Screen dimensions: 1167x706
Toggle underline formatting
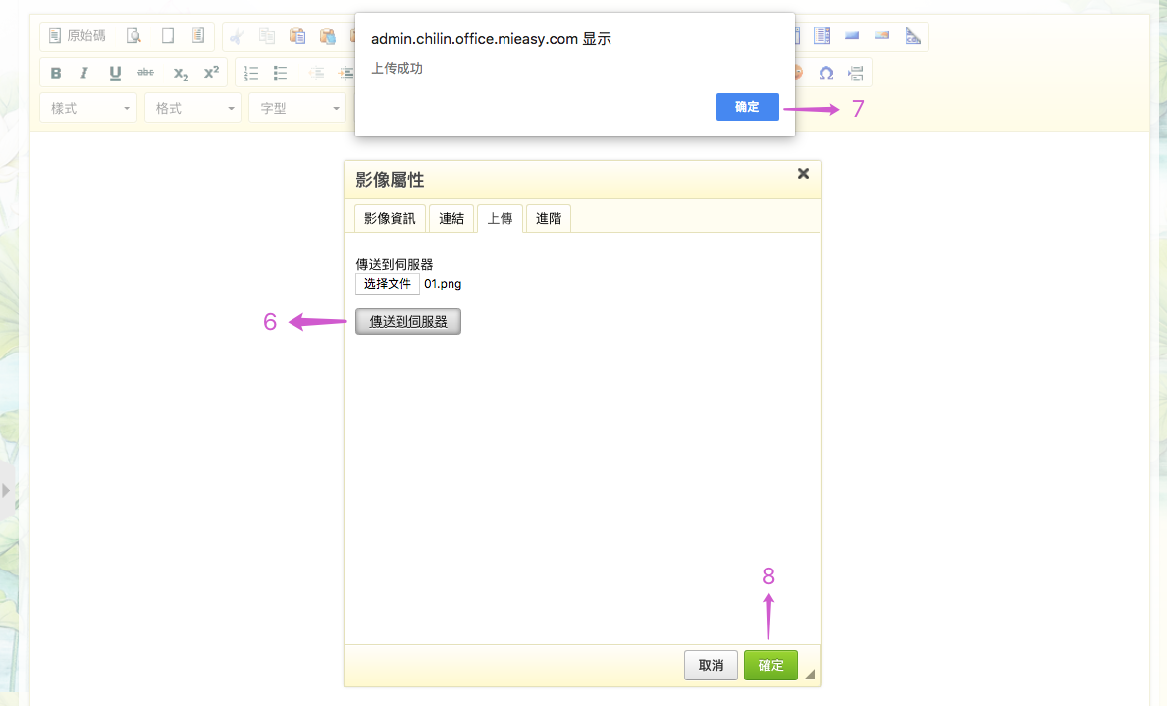click(115, 73)
